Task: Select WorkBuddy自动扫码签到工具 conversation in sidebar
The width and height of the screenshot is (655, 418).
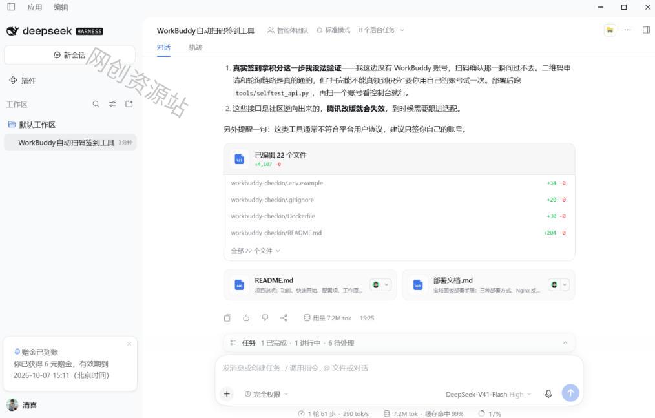Action: pos(70,143)
